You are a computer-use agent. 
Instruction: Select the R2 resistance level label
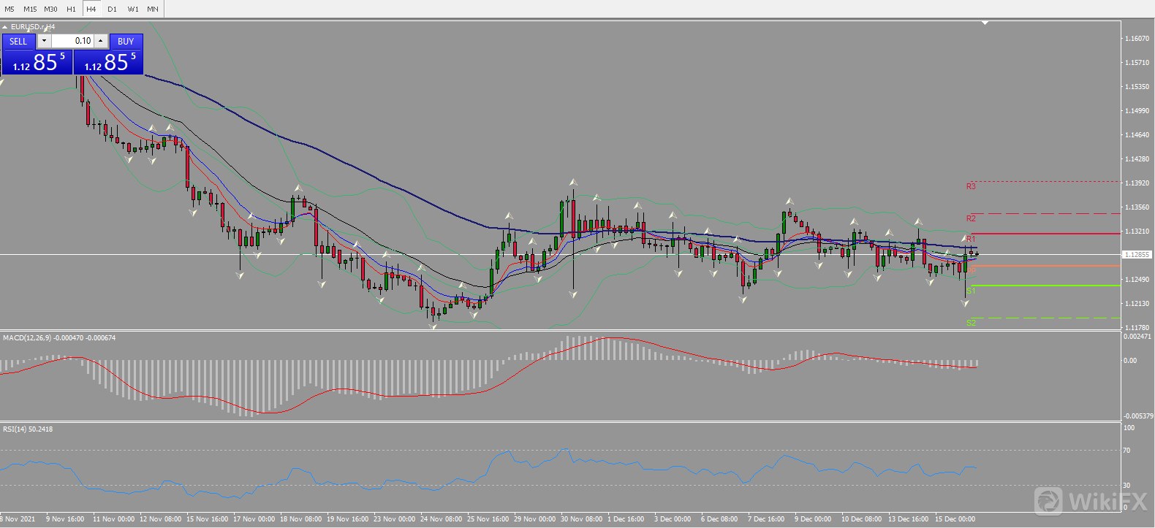click(971, 218)
